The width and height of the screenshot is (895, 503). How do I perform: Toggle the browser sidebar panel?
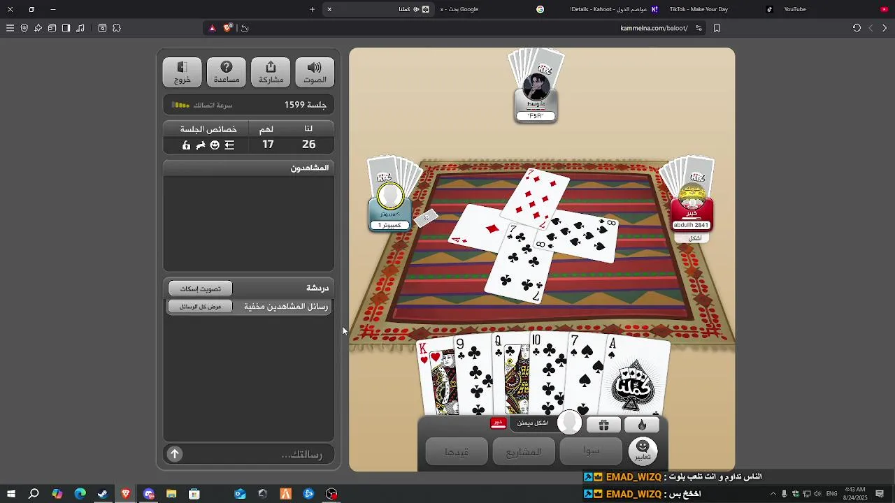[66, 28]
